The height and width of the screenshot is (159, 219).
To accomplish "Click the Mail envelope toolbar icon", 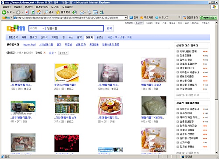I will (82, 12).
